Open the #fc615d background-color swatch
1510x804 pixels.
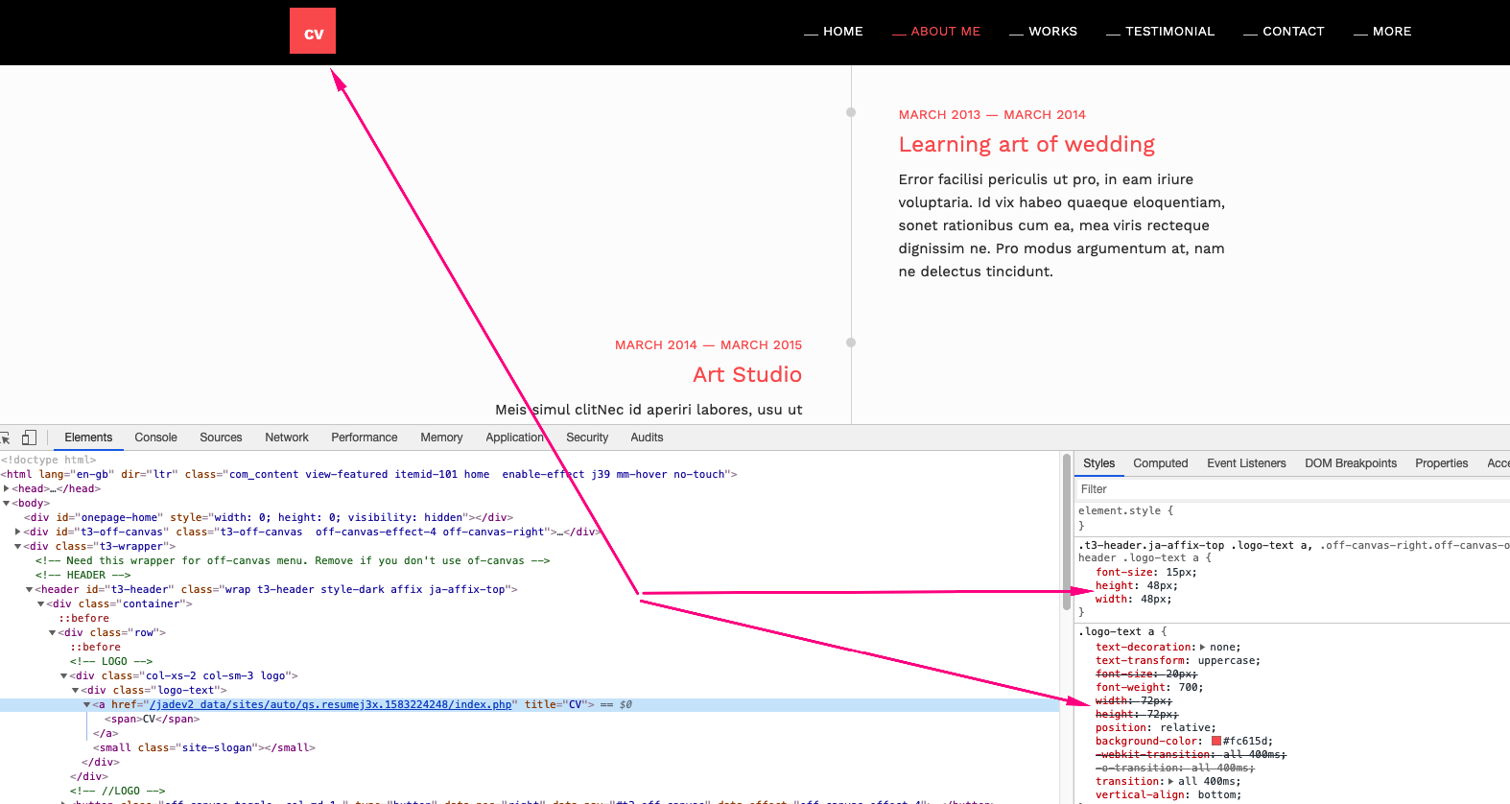point(1216,741)
